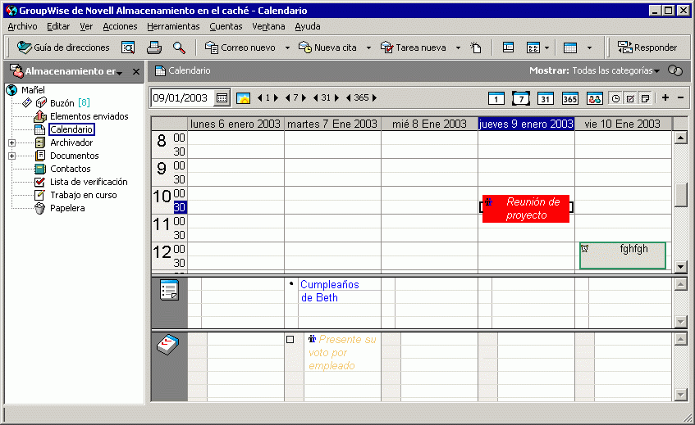
Task: Select the Mañel root folder
Action: point(33,90)
